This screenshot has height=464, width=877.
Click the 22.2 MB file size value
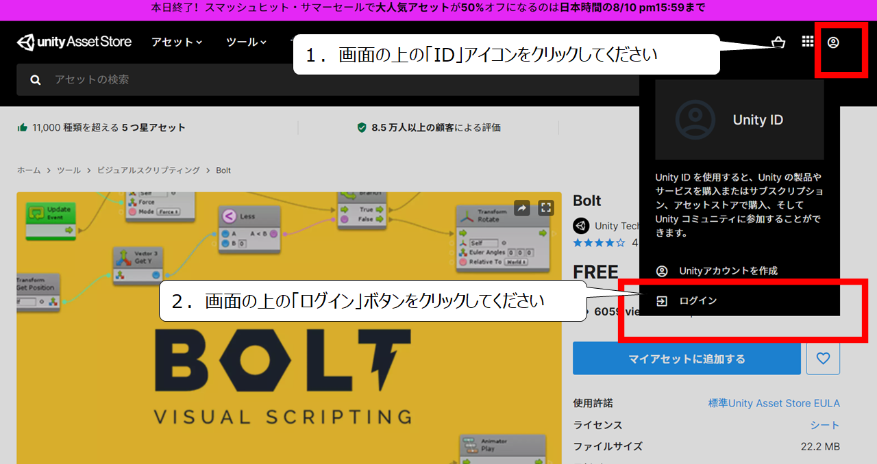click(x=820, y=447)
